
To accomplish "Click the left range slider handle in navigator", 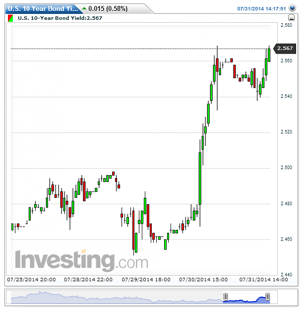I will [x=226, y=297].
